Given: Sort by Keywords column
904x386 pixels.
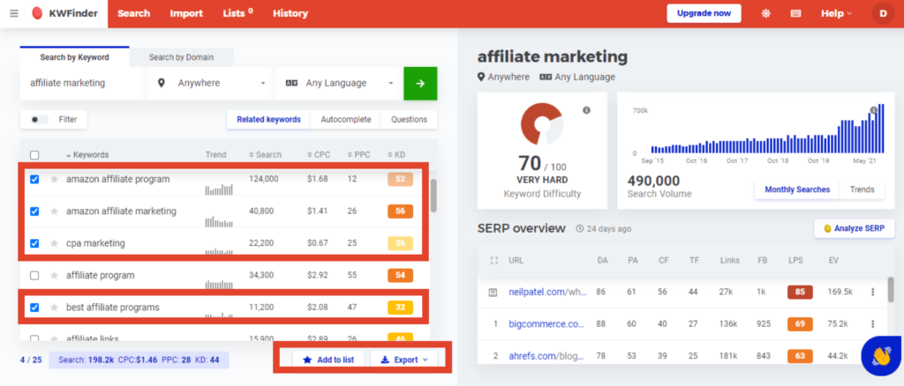Looking at the screenshot, I should coord(87,155).
